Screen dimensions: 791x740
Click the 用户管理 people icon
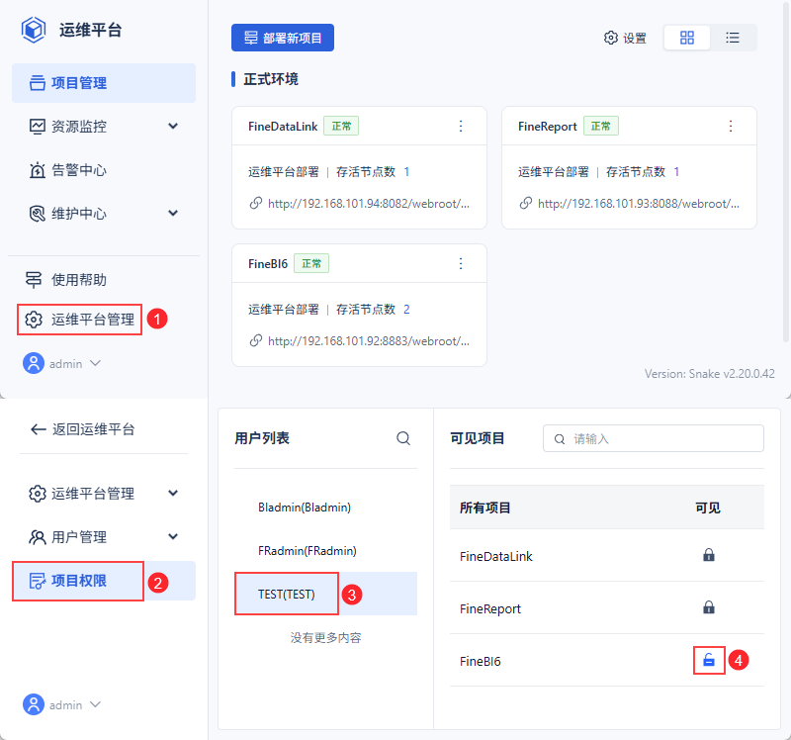(37, 537)
